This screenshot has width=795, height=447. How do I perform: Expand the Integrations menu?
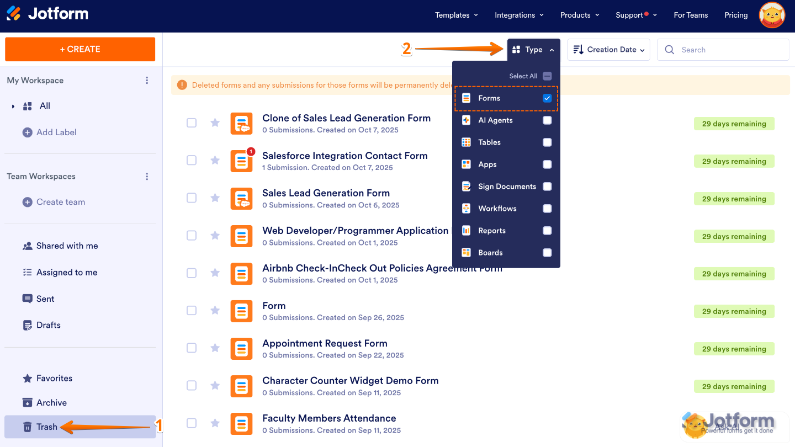pos(519,15)
